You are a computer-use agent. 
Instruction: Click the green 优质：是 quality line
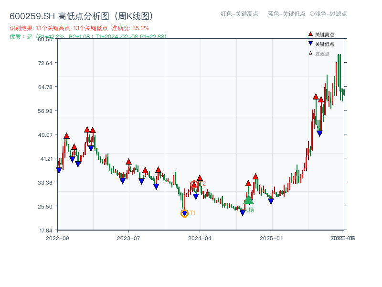[88, 37]
